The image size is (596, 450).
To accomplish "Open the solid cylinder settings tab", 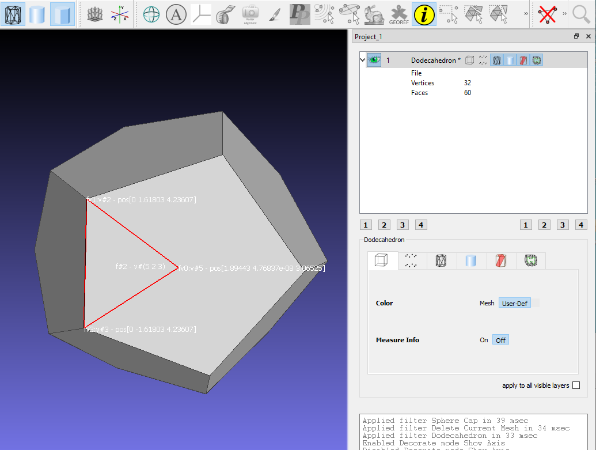I will click(470, 260).
